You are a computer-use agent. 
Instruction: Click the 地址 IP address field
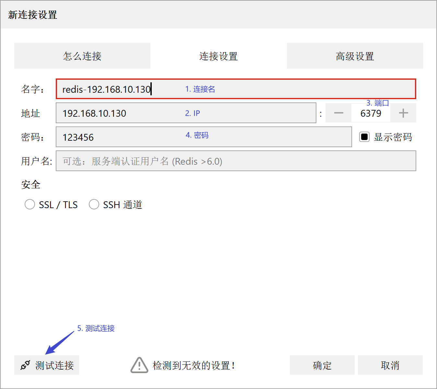pyautogui.click(x=186, y=113)
